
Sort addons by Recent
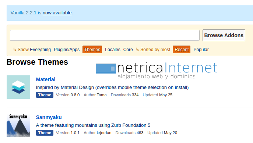click(182, 49)
